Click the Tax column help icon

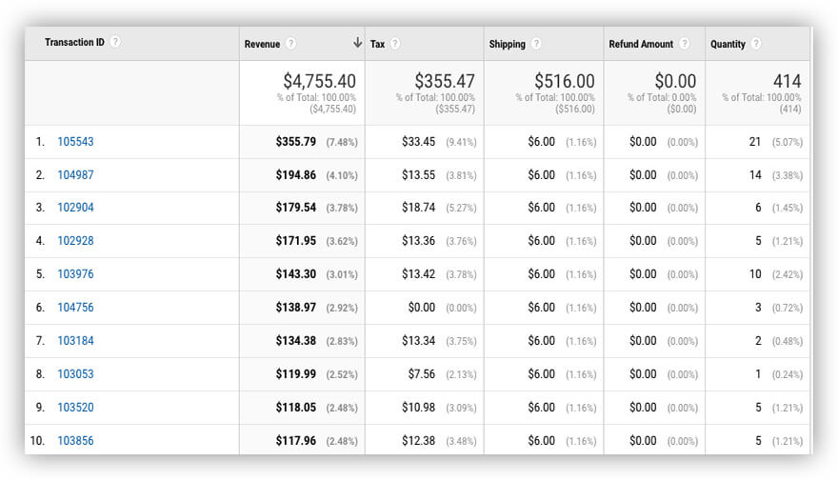click(395, 44)
